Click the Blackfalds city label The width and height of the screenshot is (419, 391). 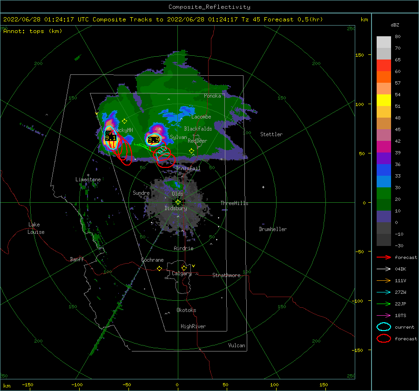(198, 129)
